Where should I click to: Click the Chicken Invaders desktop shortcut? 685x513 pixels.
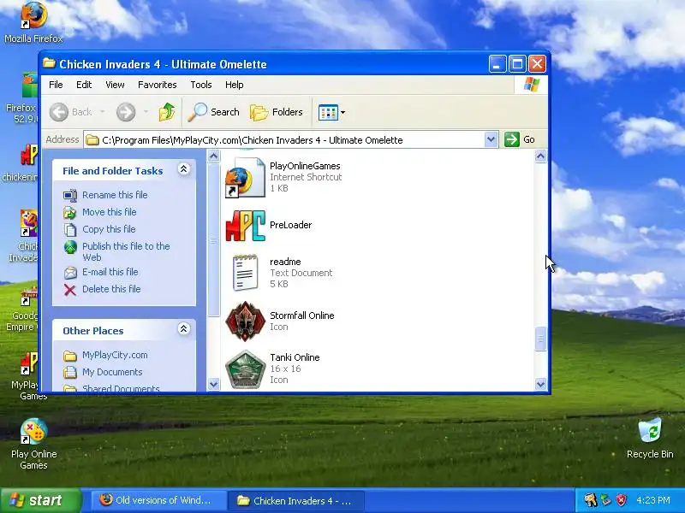[26, 236]
